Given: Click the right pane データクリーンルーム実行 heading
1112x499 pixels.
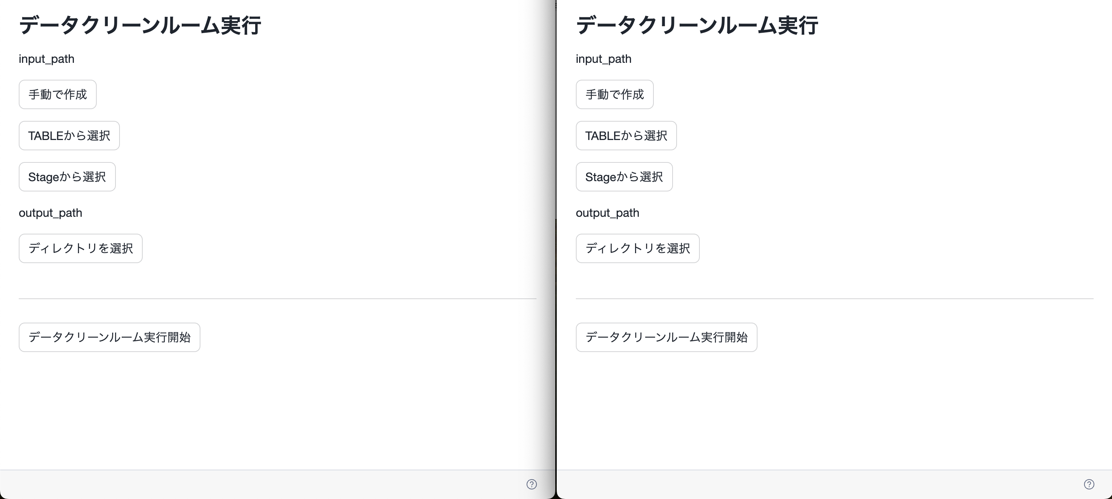Looking at the screenshot, I should click(697, 25).
